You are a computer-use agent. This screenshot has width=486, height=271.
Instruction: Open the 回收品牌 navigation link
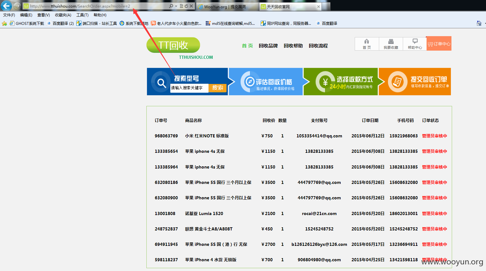[268, 46]
